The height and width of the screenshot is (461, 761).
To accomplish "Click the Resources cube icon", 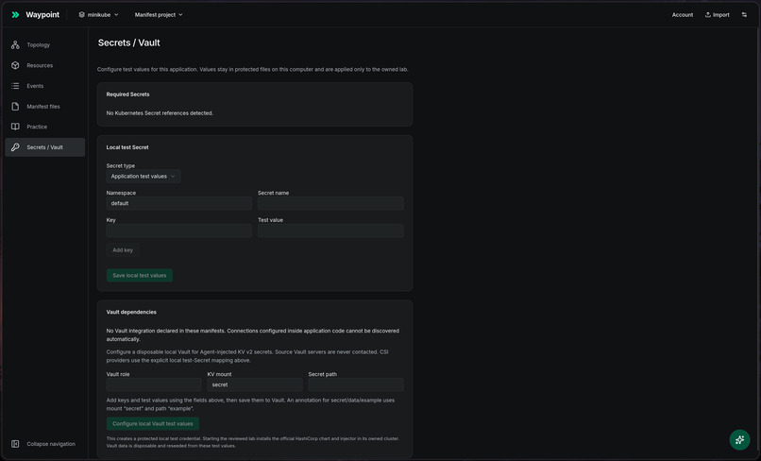I will (15, 65).
